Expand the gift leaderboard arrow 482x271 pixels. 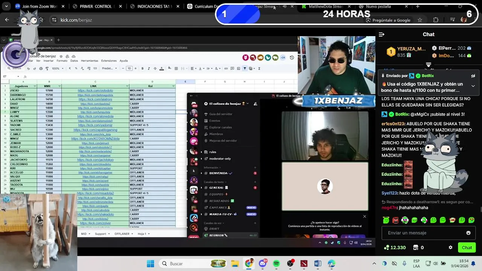click(429, 65)
